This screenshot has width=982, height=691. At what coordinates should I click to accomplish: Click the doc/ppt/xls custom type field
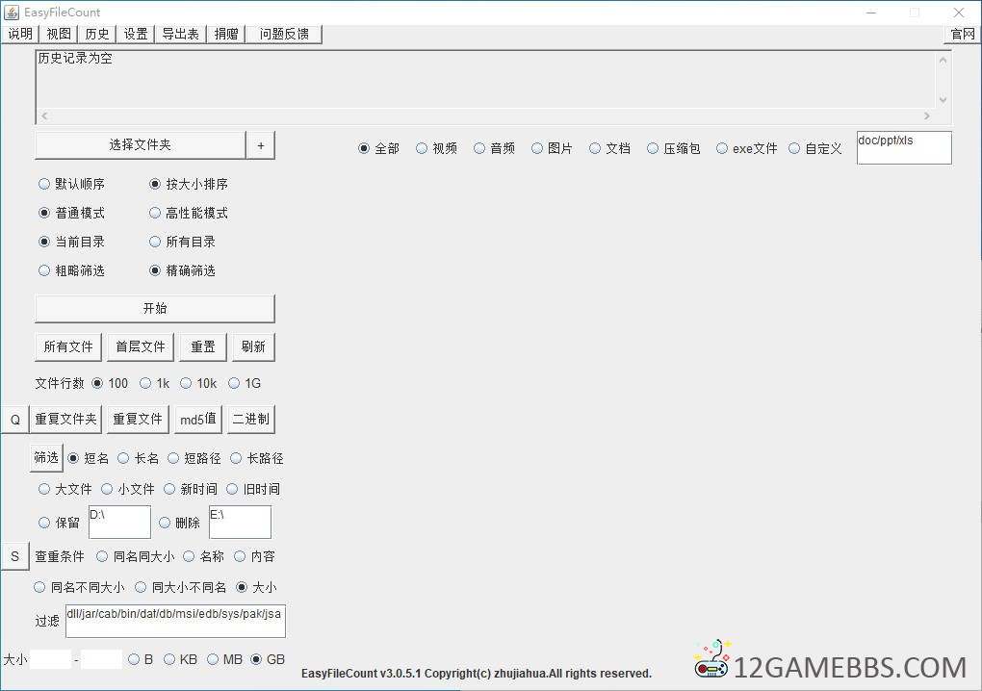click(x=904, y=147)
